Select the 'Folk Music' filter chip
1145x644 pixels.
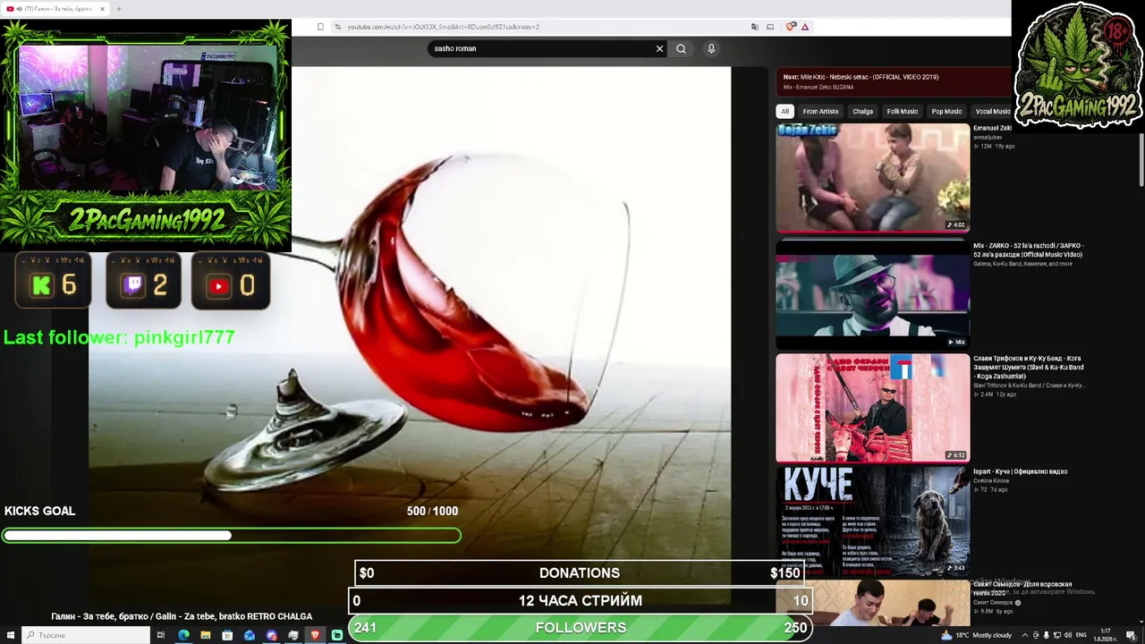(x=902, y=111)
